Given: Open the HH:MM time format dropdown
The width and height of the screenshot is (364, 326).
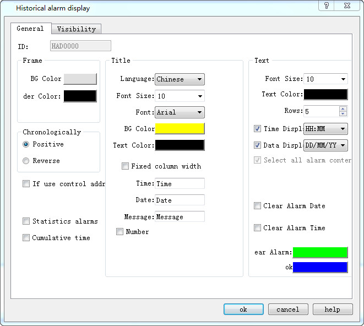Looking at the screenshot, I should point(325,129).
